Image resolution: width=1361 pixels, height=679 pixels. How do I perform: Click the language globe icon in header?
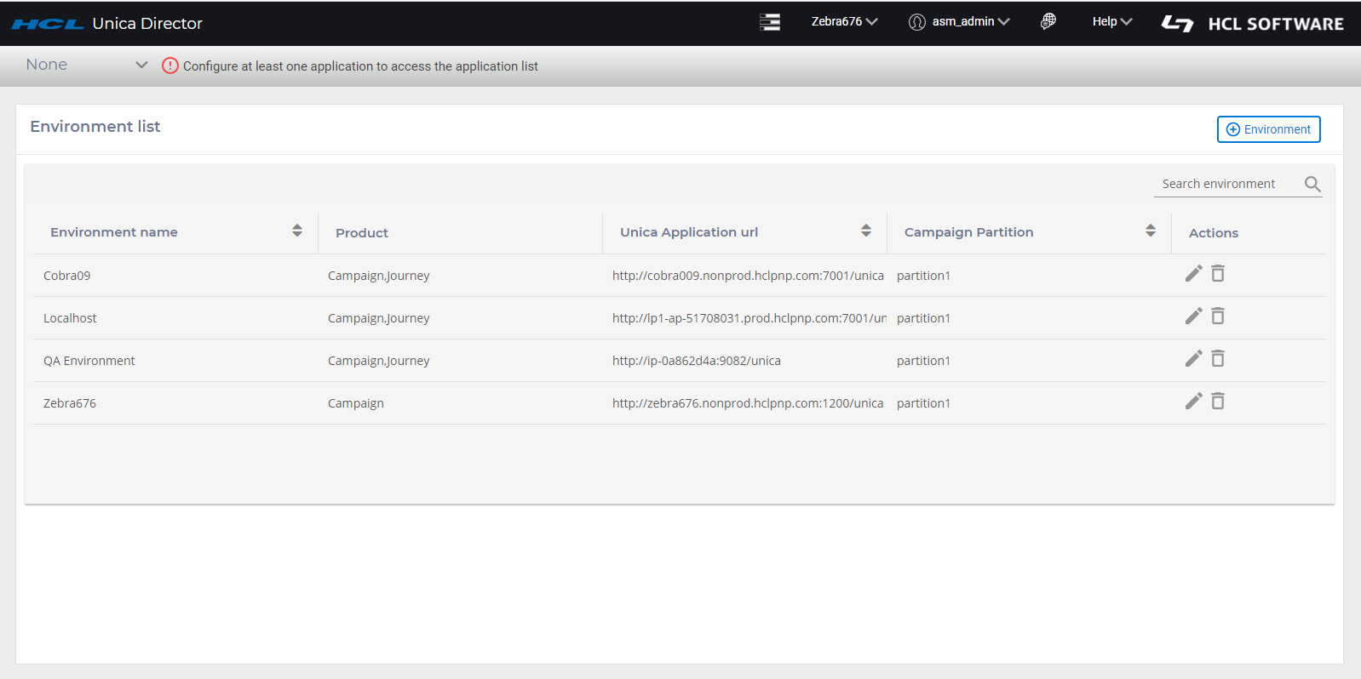1048,21
